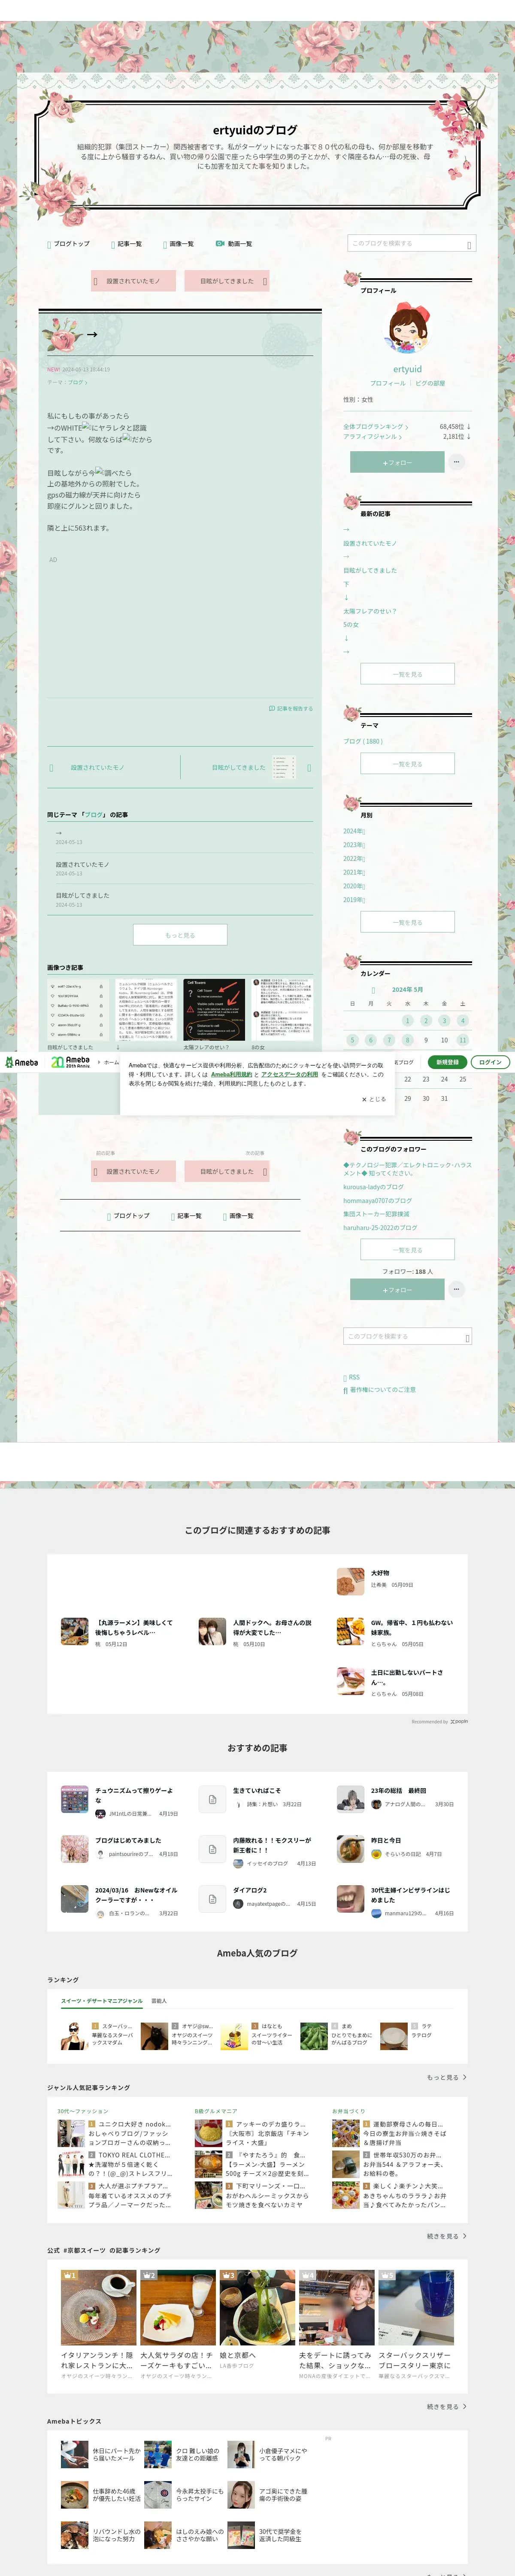The height and width of the screenshot is (2576, 515).
Task: Open ブログ (1880) theme link
Action: (363, 741)
